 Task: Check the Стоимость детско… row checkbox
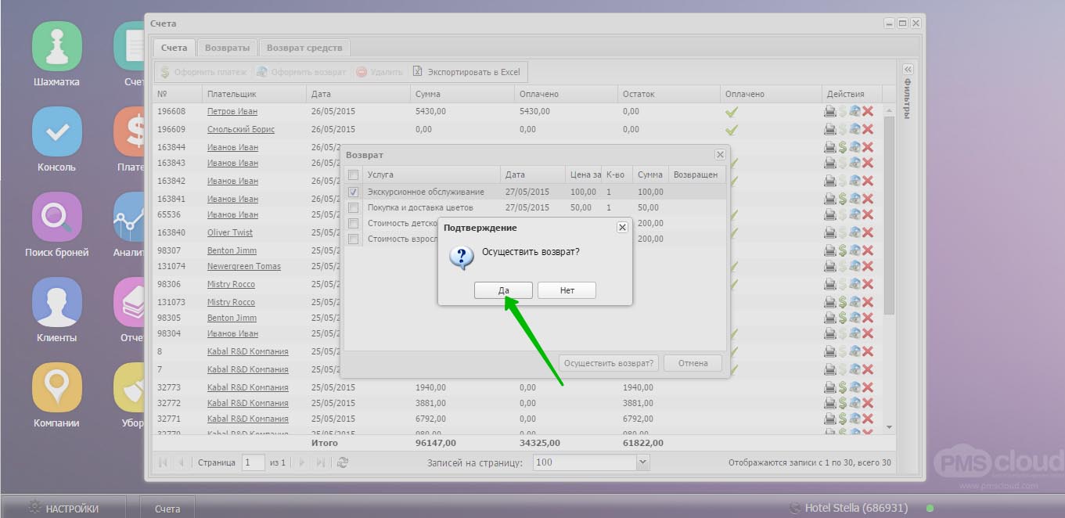pyautogui.click(x=353, y=223)
